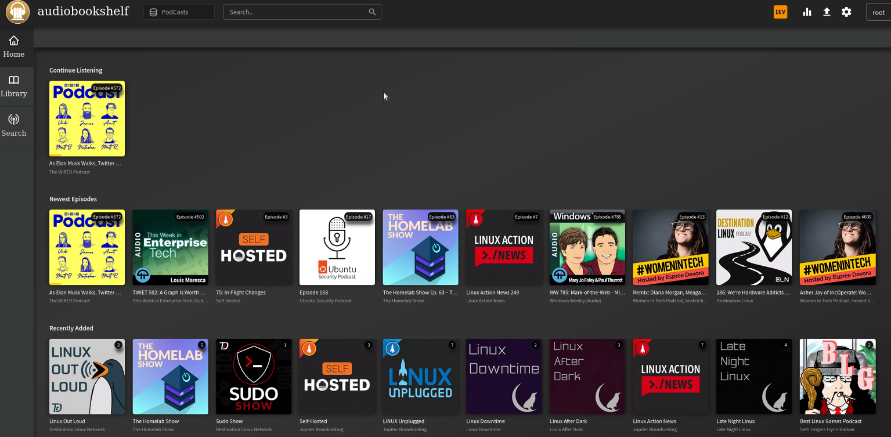Screen dimensions: 891x437
Task: Open This Week in Enterprise Tech episode cover
Action: (x=171, y=247)
